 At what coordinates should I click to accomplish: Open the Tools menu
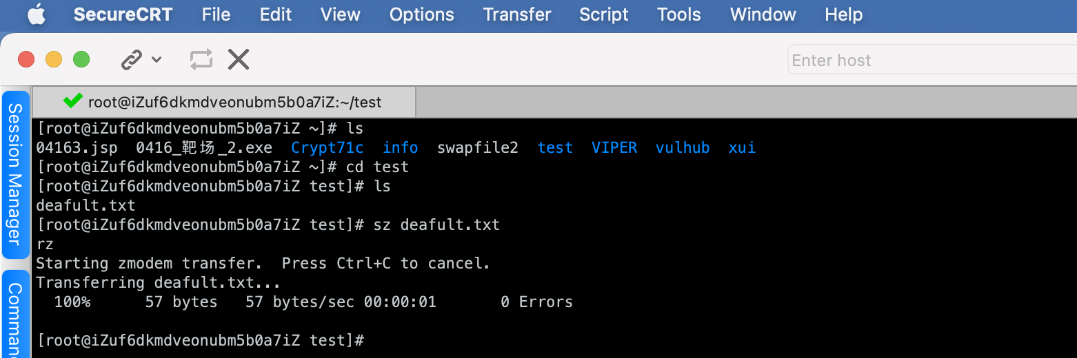tap(678, 14)
